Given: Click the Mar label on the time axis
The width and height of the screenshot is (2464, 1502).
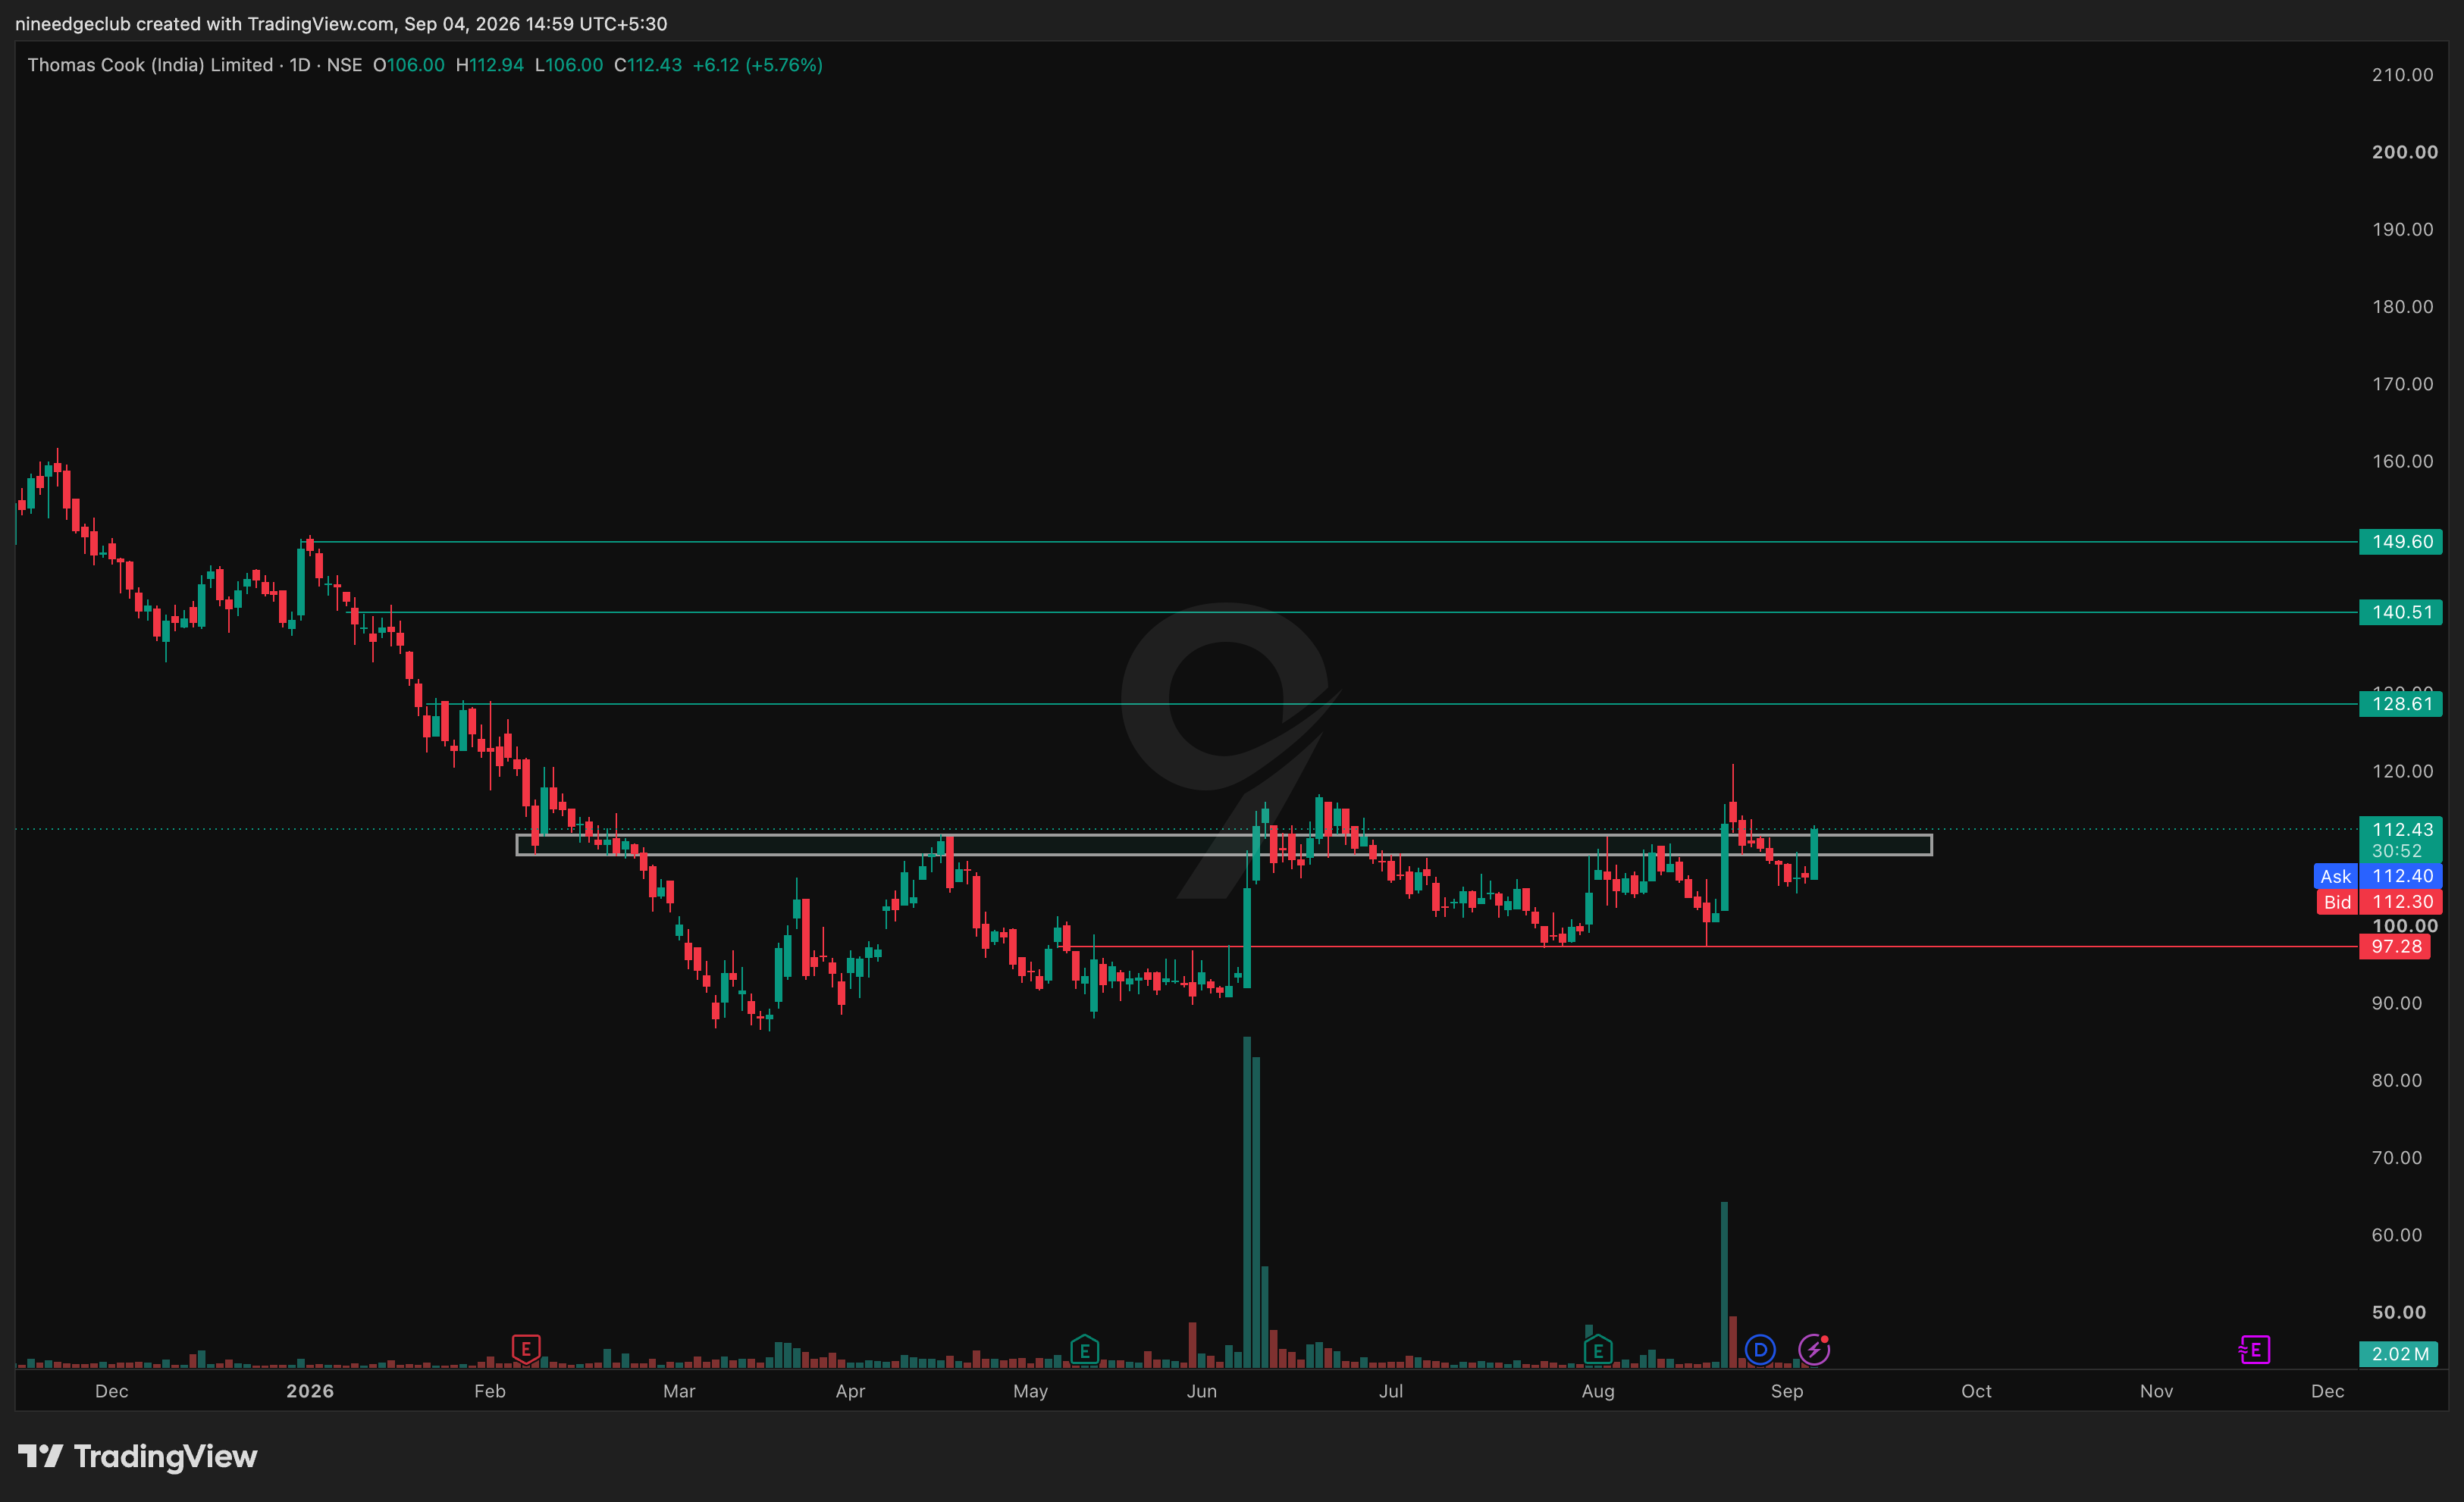Looking at the screenshot, I should pyautogui.click(x=679, y=1391).
